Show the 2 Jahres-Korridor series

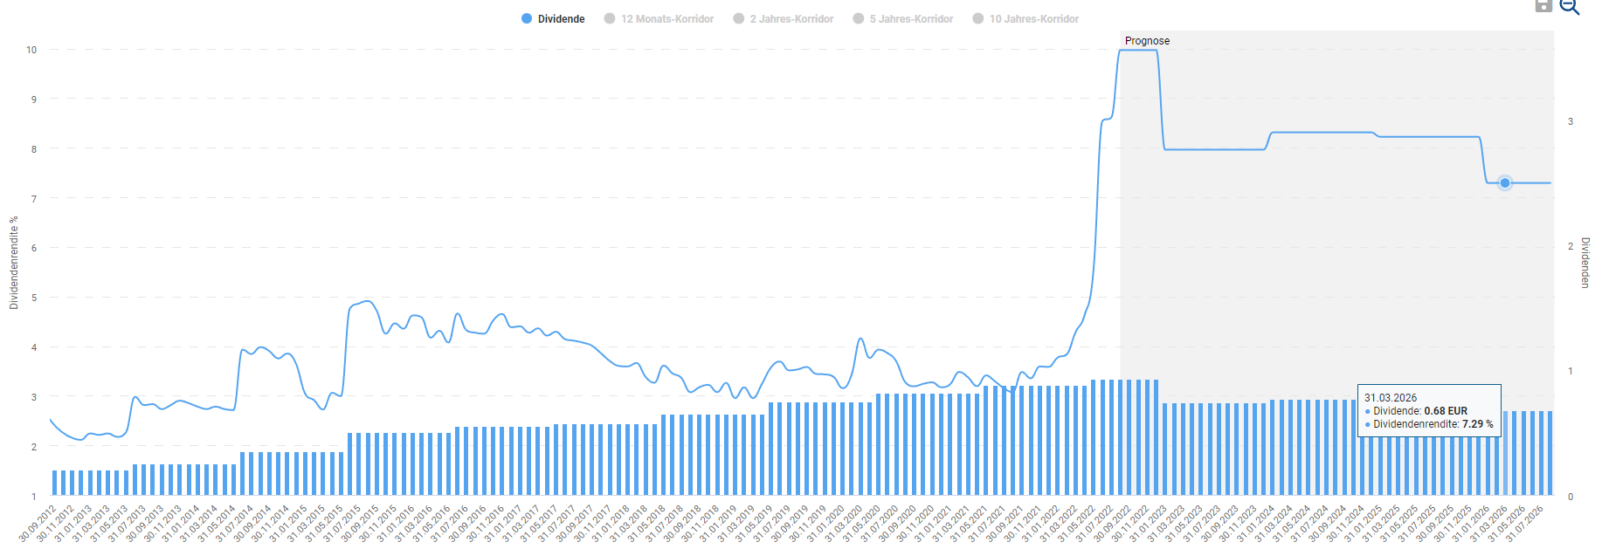tap(783, 18)
